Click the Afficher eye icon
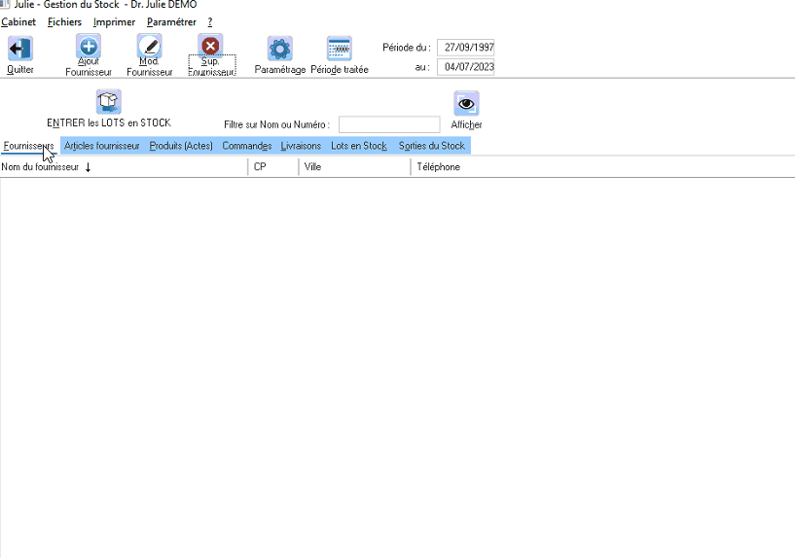795x558 pixels. [466, 103]
